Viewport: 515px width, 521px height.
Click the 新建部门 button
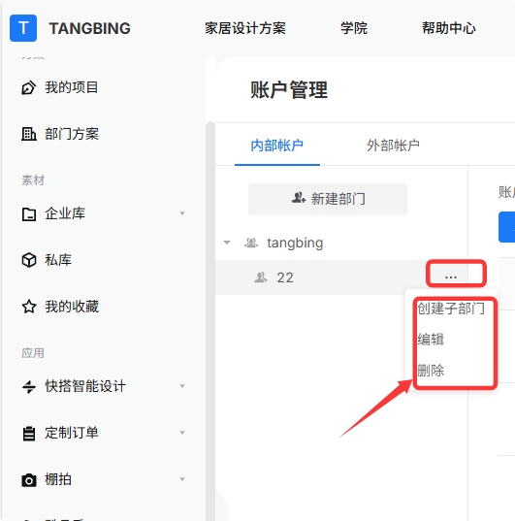328,199
